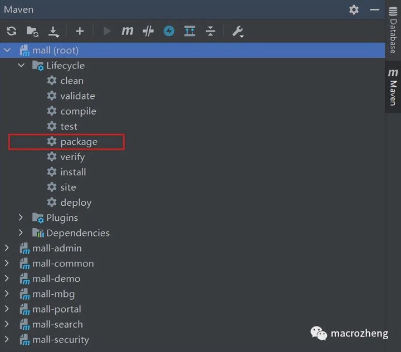
Task: Open the Database side tab
Action: click(x=393, y=30)
